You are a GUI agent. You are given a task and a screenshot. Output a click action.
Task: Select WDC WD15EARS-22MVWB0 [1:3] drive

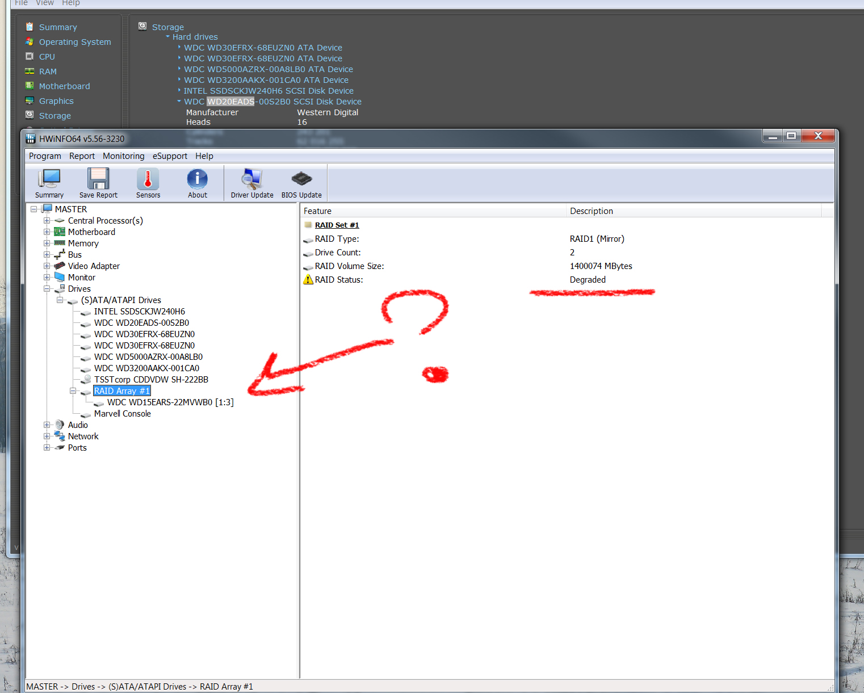[x=170, y=402]
